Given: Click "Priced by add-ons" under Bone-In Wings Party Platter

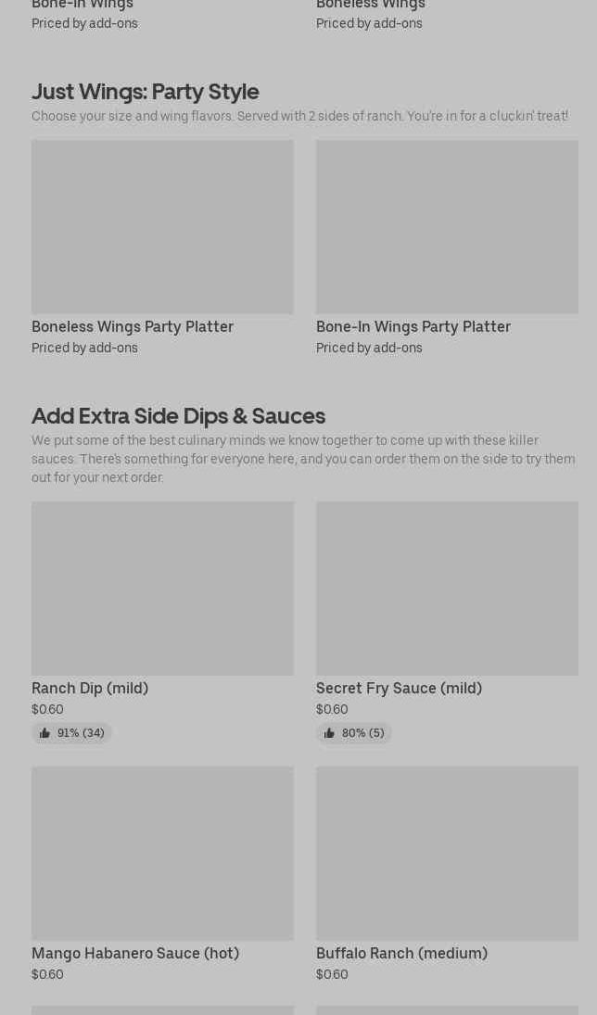Looking at the screenshot, I should [x=369, y=348].
